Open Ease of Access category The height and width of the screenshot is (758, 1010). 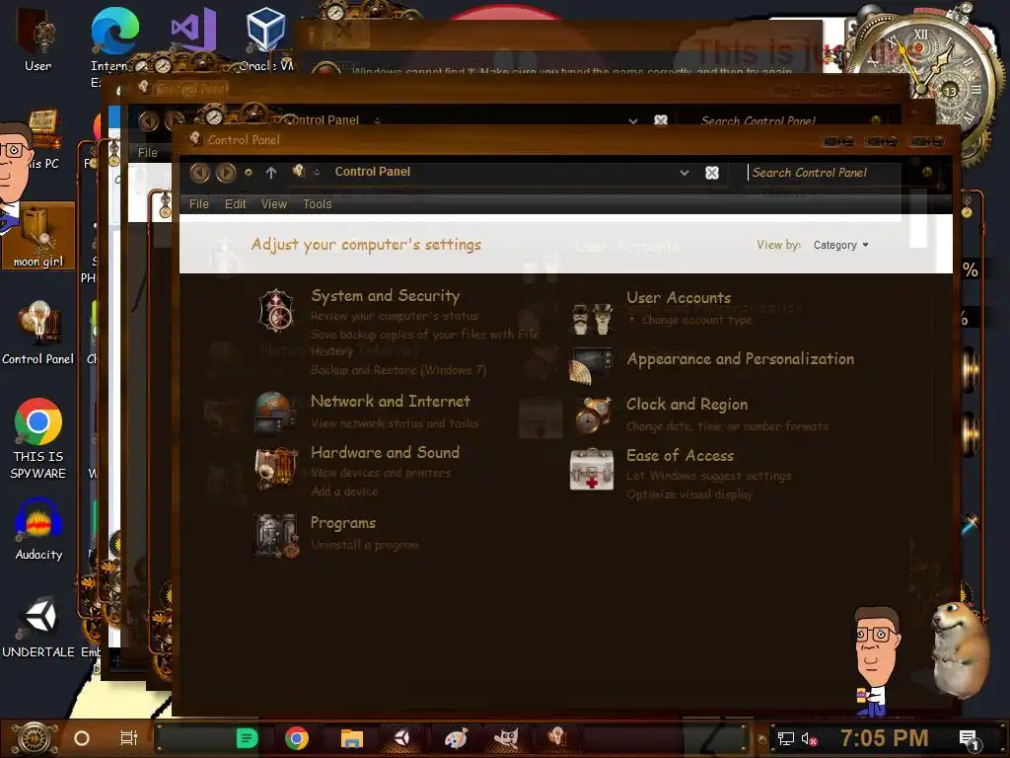680,456
